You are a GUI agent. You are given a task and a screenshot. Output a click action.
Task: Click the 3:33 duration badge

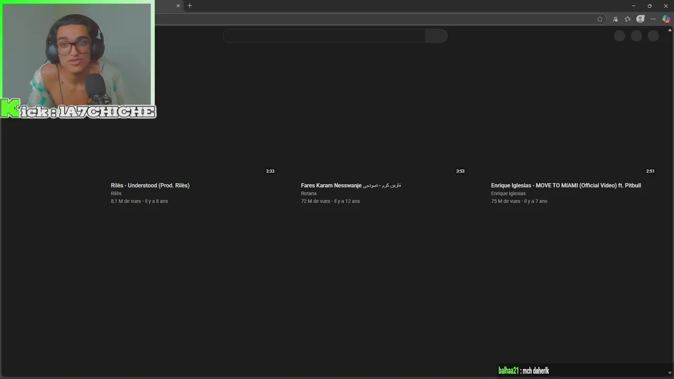point(270,171)
